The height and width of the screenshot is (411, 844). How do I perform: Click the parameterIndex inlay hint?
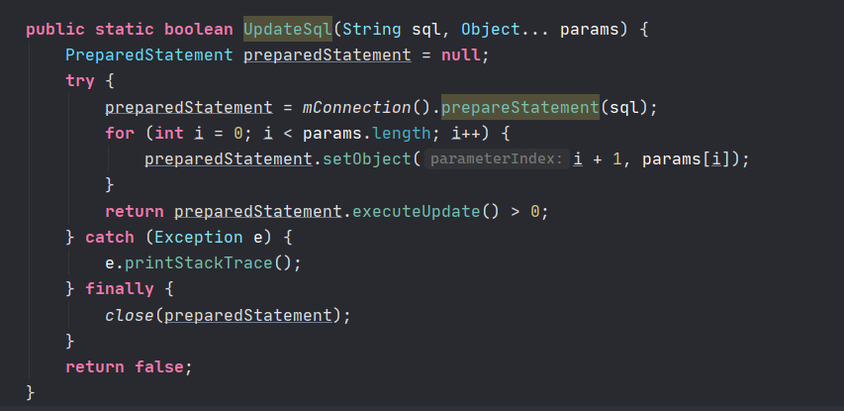(x=497, y=159)
